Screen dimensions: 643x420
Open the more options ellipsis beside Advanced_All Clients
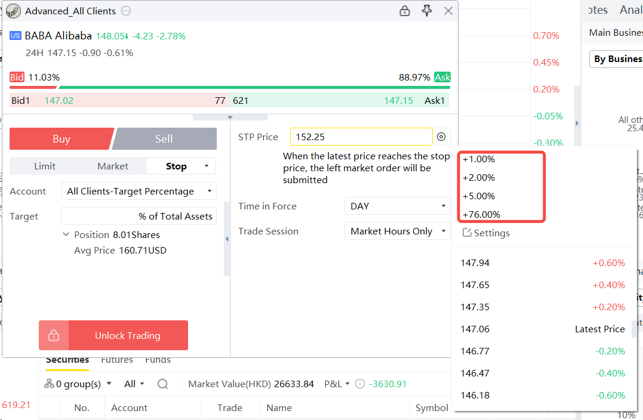click(x=127, y=11)
